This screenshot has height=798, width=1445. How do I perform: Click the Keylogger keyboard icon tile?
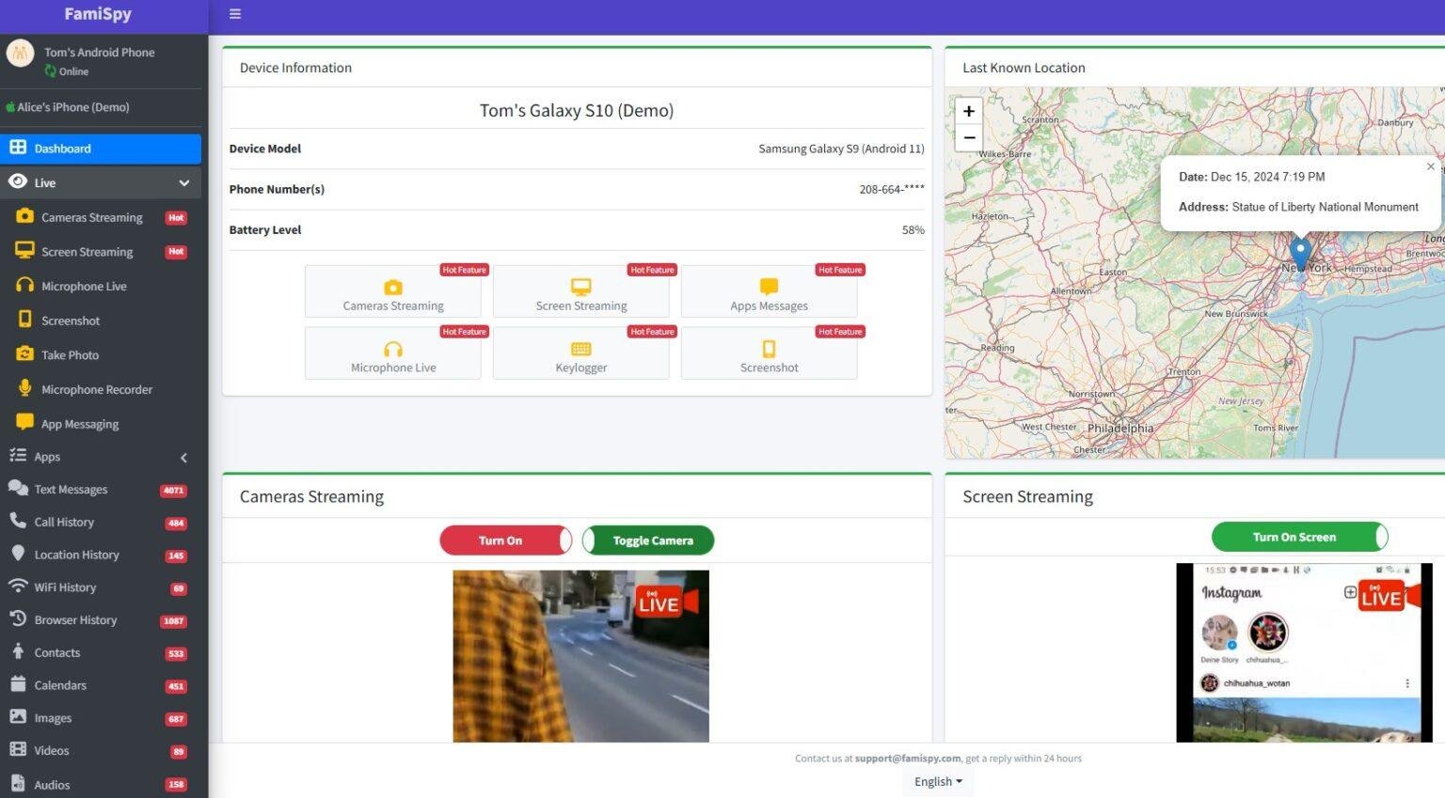[580, 350]
